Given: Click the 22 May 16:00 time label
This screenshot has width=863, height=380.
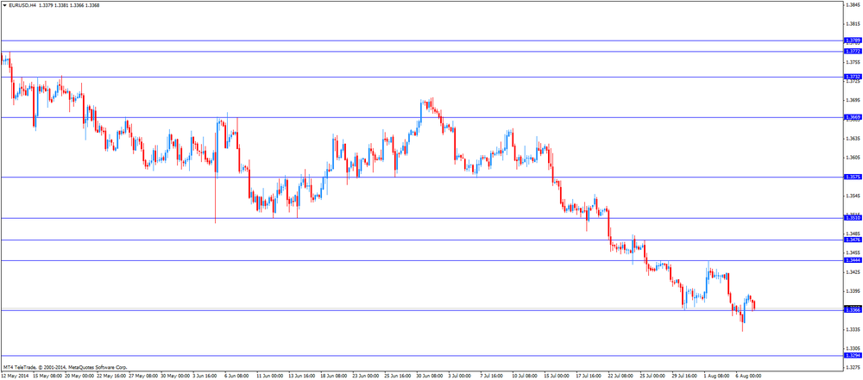Looking at the screenshot, I should click(111, 376).
